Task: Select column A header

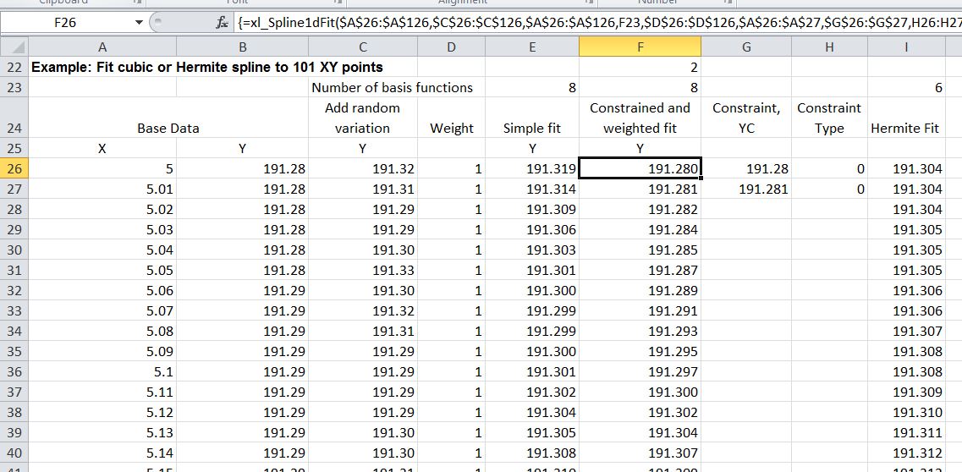Action: click(x=102, y=47)
